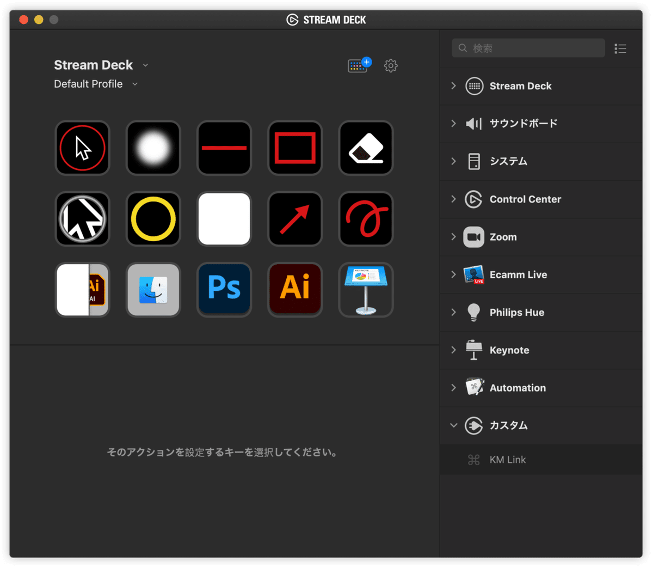The image size is (653, 568).
Task: Click the Automation category icon
Action: click(474, 388)
